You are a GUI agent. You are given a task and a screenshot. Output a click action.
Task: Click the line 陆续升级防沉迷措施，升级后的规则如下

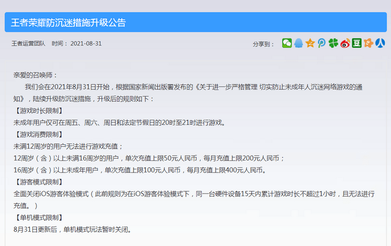(x=94, y=99)
